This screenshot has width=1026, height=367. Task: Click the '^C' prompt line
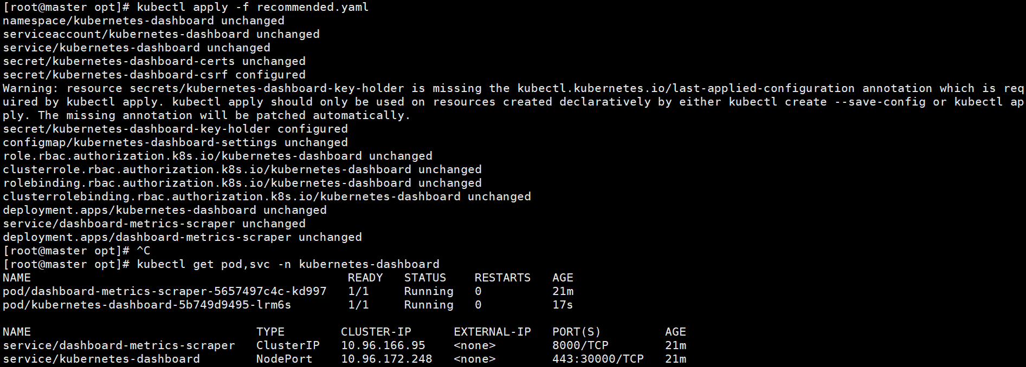[76, 251]
